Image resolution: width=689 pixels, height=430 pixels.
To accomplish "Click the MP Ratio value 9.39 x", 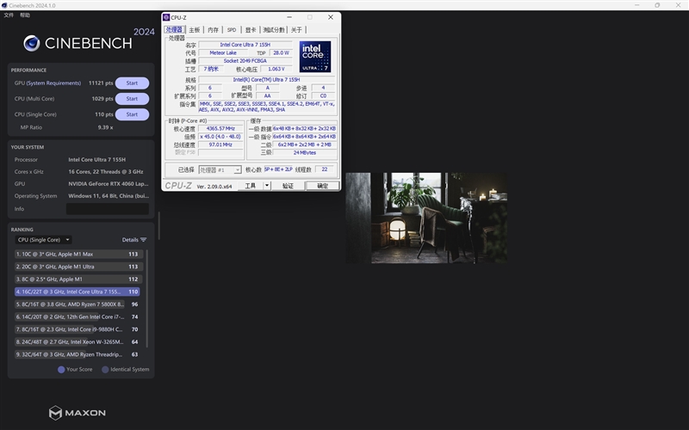I will tap(105, 127).
